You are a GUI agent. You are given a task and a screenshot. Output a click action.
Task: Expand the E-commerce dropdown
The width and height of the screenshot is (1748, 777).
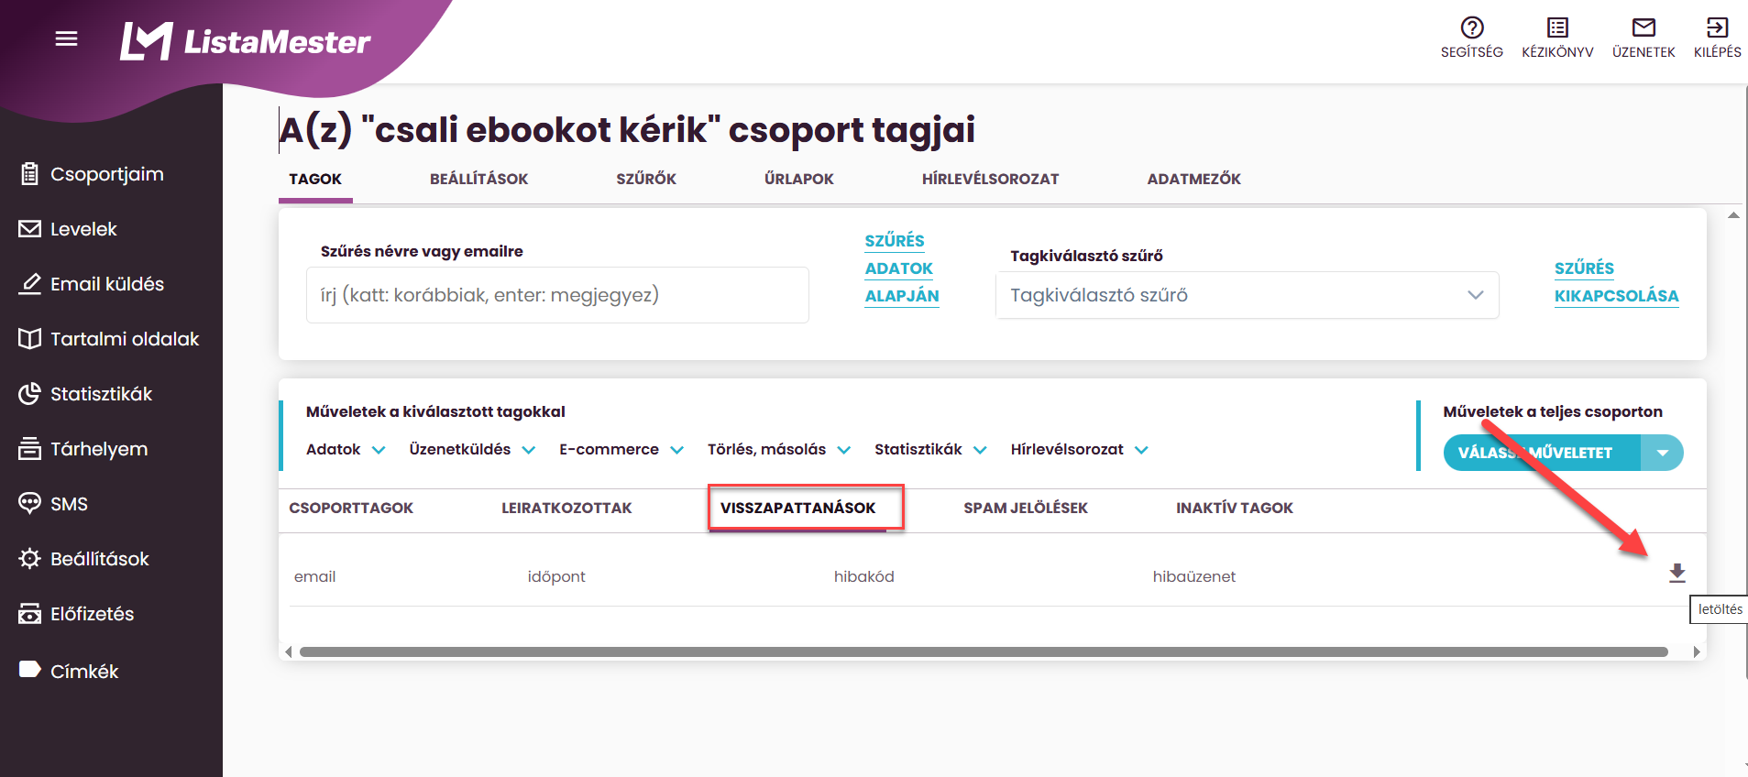[x=621, y=449]
